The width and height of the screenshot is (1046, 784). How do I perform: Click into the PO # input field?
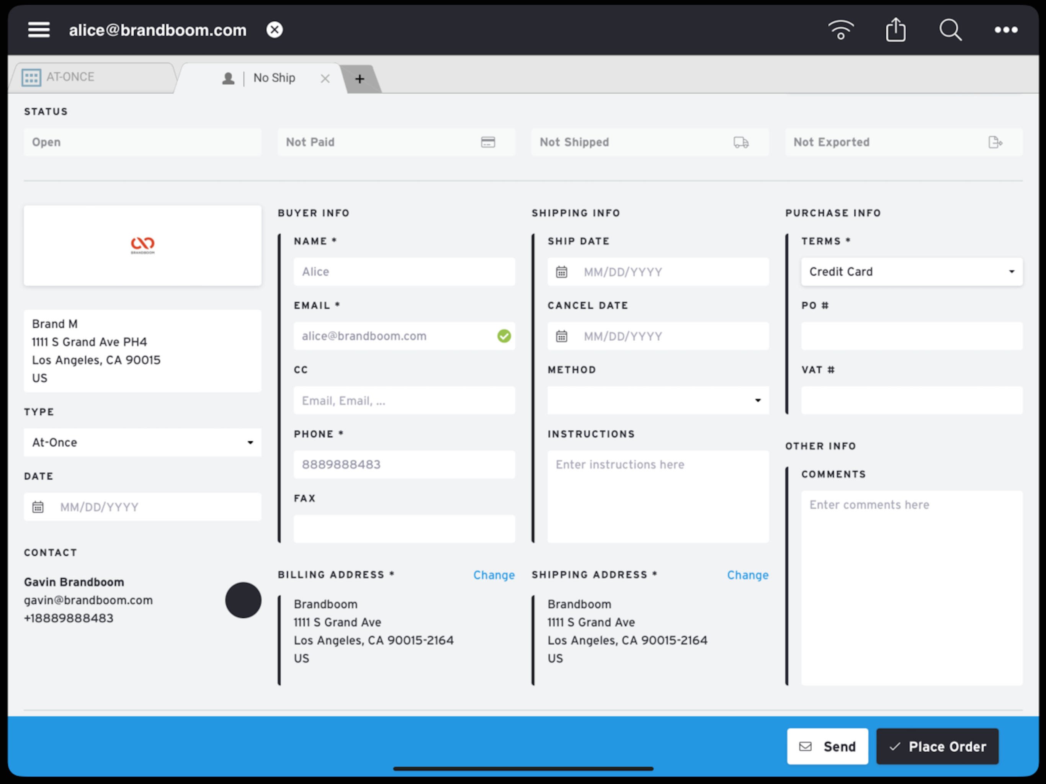[911, 336]
